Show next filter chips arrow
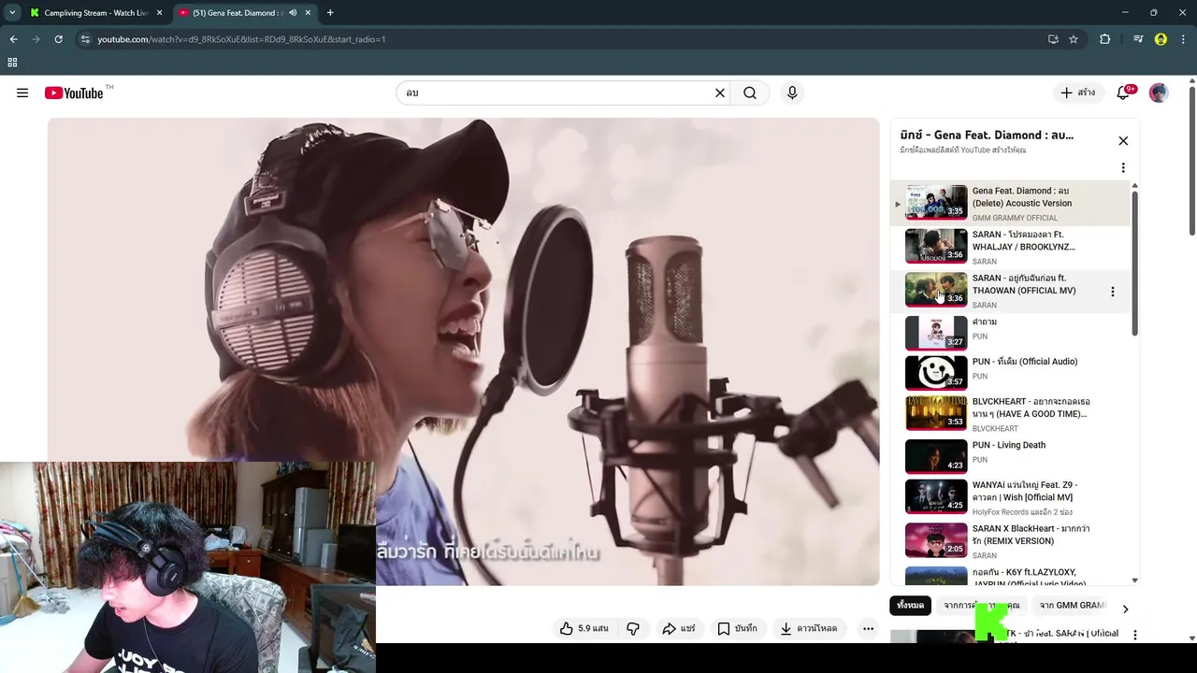The width and height of the screenshot is (1197, 673). [x=1125, y=609]
